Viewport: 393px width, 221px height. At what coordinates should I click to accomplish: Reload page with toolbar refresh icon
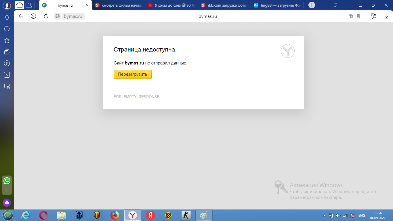[46, 16]
